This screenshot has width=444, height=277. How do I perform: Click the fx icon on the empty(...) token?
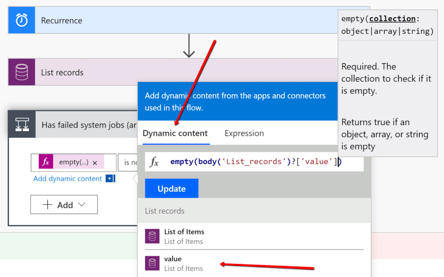[x=46, y=162]
